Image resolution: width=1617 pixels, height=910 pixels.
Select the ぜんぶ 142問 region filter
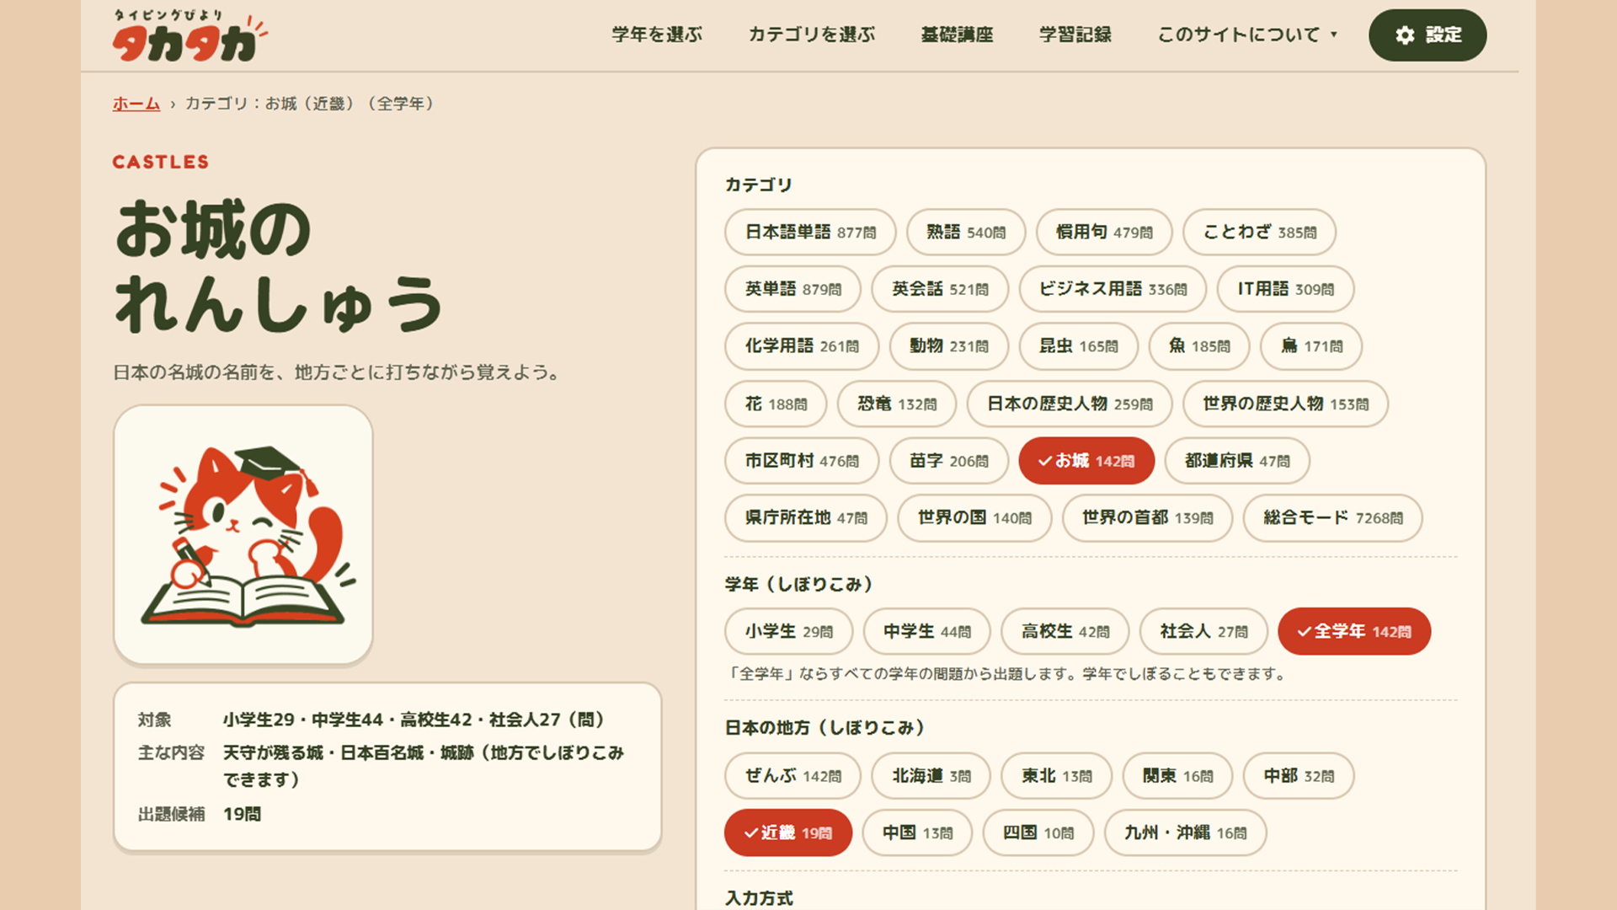(792, 776)
